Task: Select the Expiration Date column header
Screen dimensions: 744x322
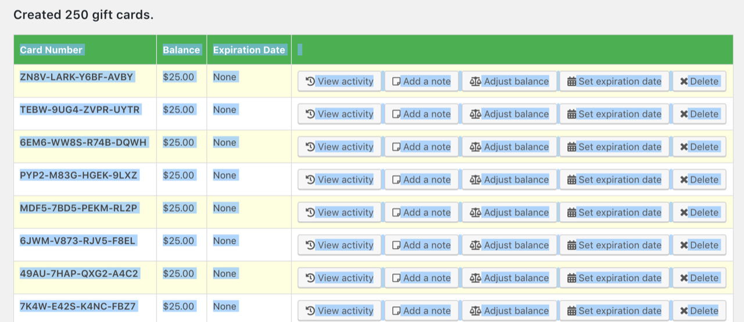Action: [249, 50]
